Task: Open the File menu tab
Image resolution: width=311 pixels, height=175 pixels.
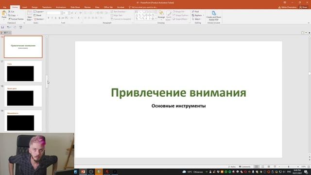Action: pyautogui.click(x=4, y=7)
